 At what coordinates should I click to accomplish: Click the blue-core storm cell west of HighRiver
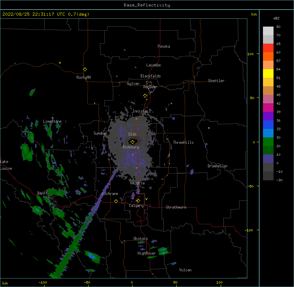coord(92,256)
